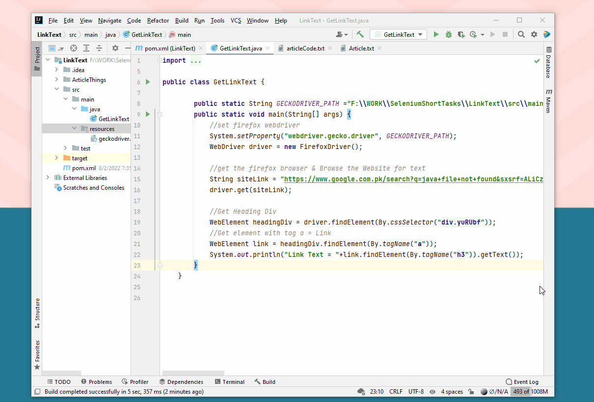The image size is (594, 402).
Task: Expand all in Project panel
Action: [x=86, y=48]
